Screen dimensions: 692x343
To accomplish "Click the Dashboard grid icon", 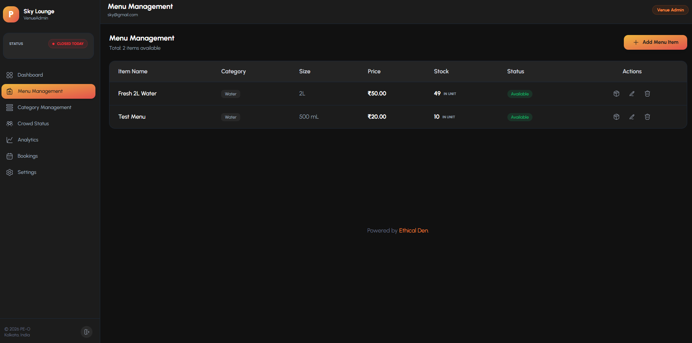I will click(x=10, y=75).
